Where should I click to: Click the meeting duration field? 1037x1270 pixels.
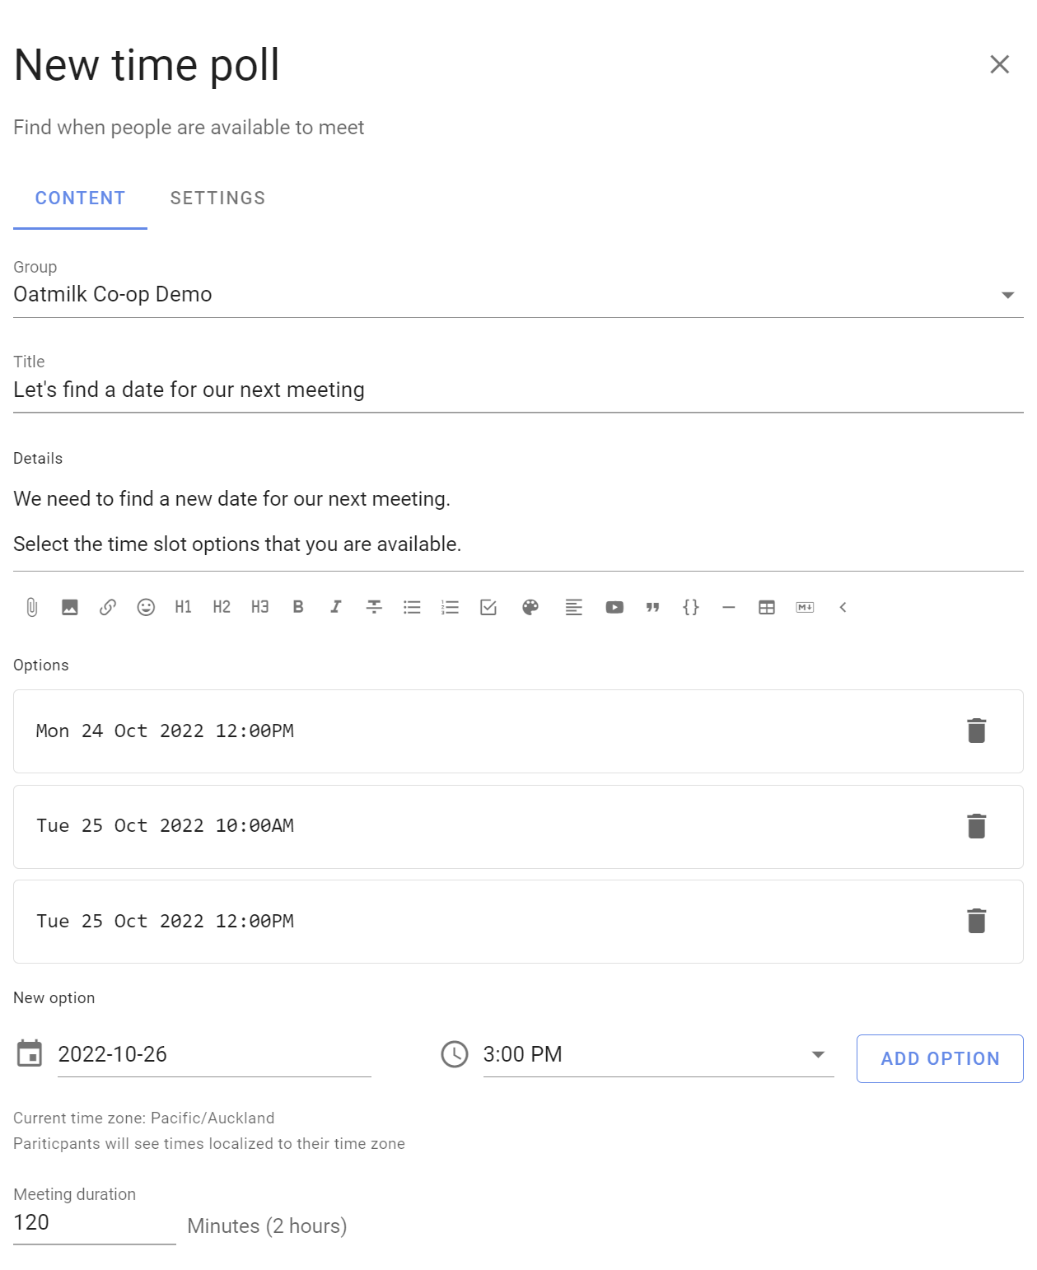pos(94,1222)
